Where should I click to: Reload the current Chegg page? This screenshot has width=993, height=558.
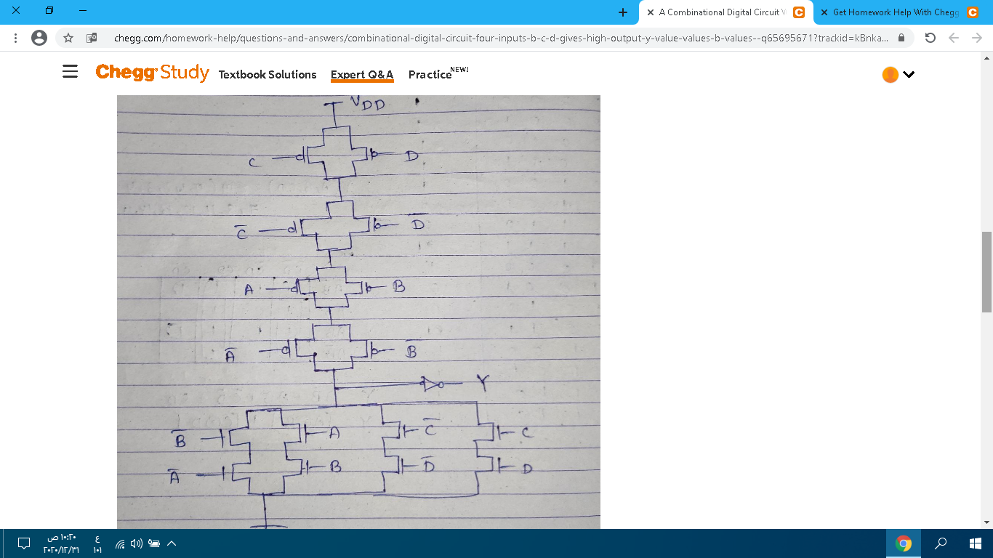(930, 39)
